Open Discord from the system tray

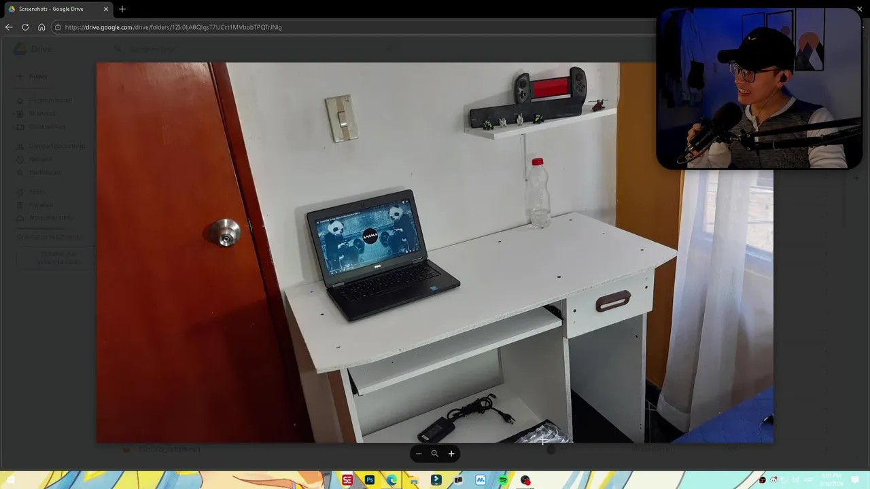click(x=773, y=480)
